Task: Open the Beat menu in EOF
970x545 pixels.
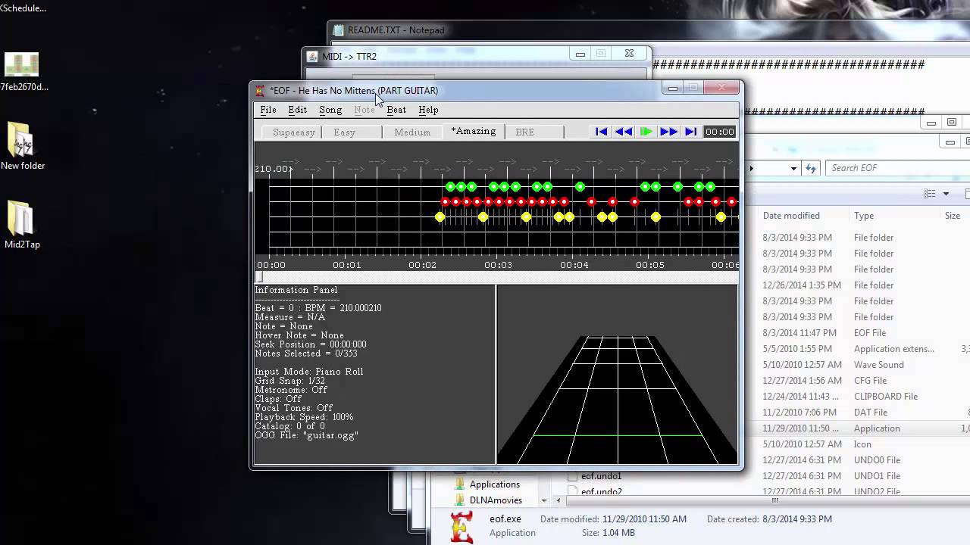Action: (396, 110)
